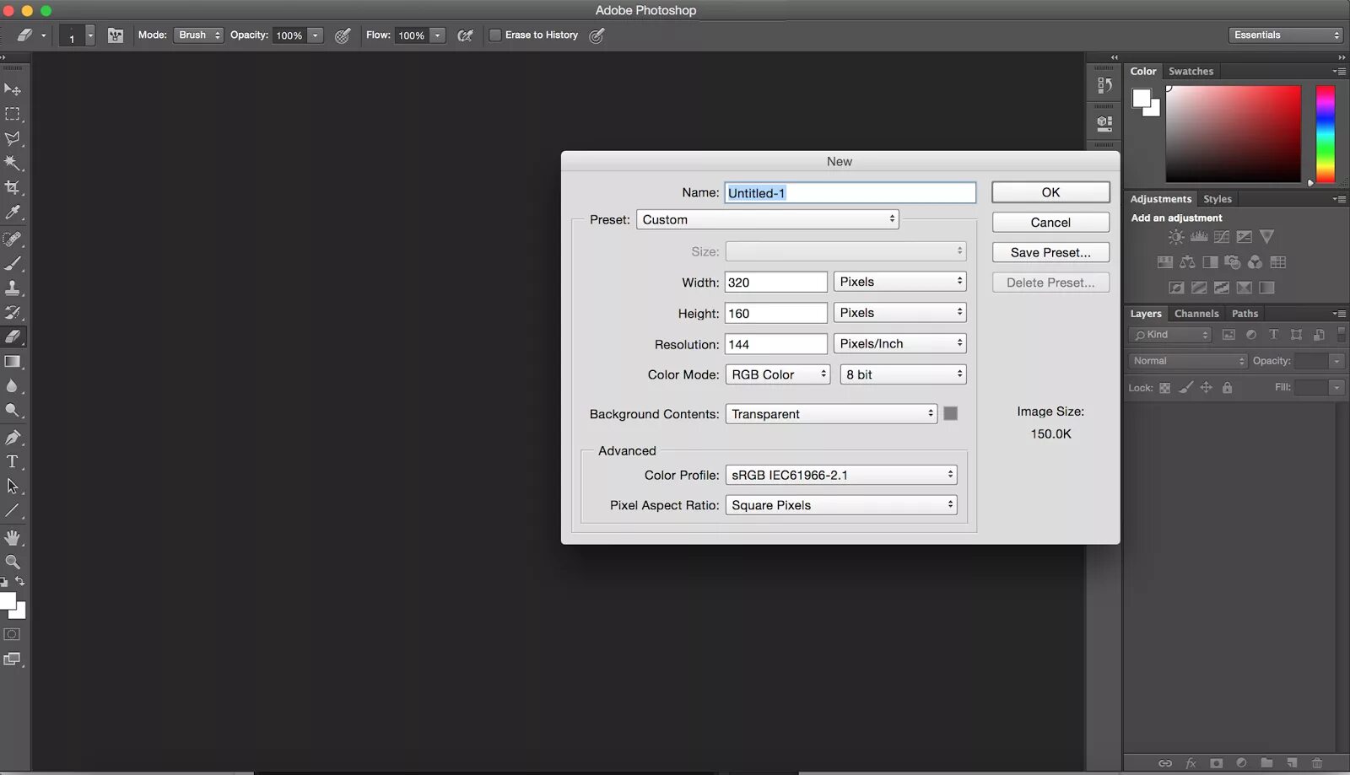Expand the Color Mode RGB Color dropdown
The image size is (1350, 775).
tap(778, 374)
